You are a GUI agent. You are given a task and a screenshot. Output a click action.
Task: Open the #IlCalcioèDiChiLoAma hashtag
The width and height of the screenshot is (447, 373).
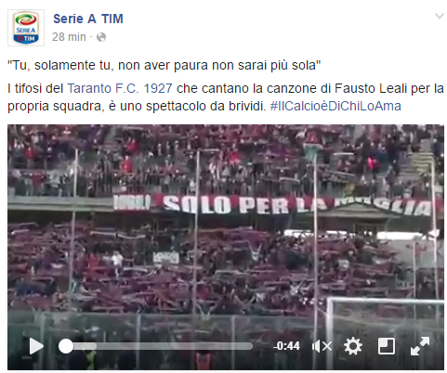point(335,106)
